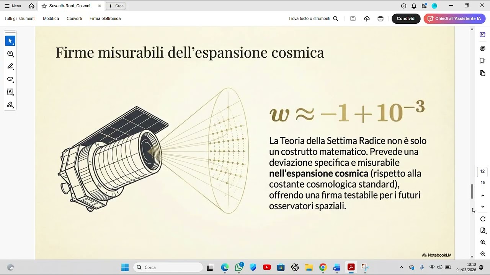Image resolution: width=490 pixels, height=275 pixels.
Task: Choose the highlighter pen tool
Action: 10,66
